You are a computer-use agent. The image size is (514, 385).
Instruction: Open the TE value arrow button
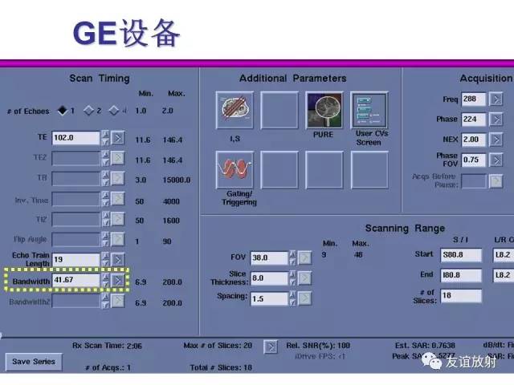pyautogui.click(x=118, y=138)
